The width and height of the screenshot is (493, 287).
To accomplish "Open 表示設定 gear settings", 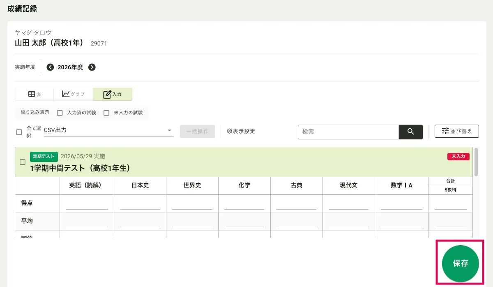I will [241, 132].
